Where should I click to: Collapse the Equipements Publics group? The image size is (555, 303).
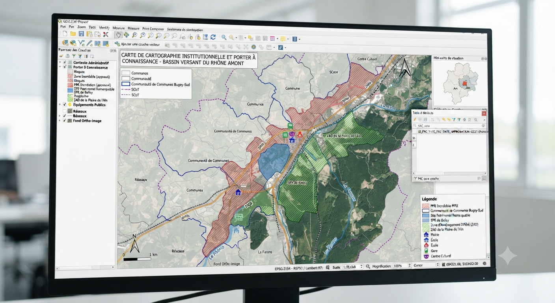point(60,105)
